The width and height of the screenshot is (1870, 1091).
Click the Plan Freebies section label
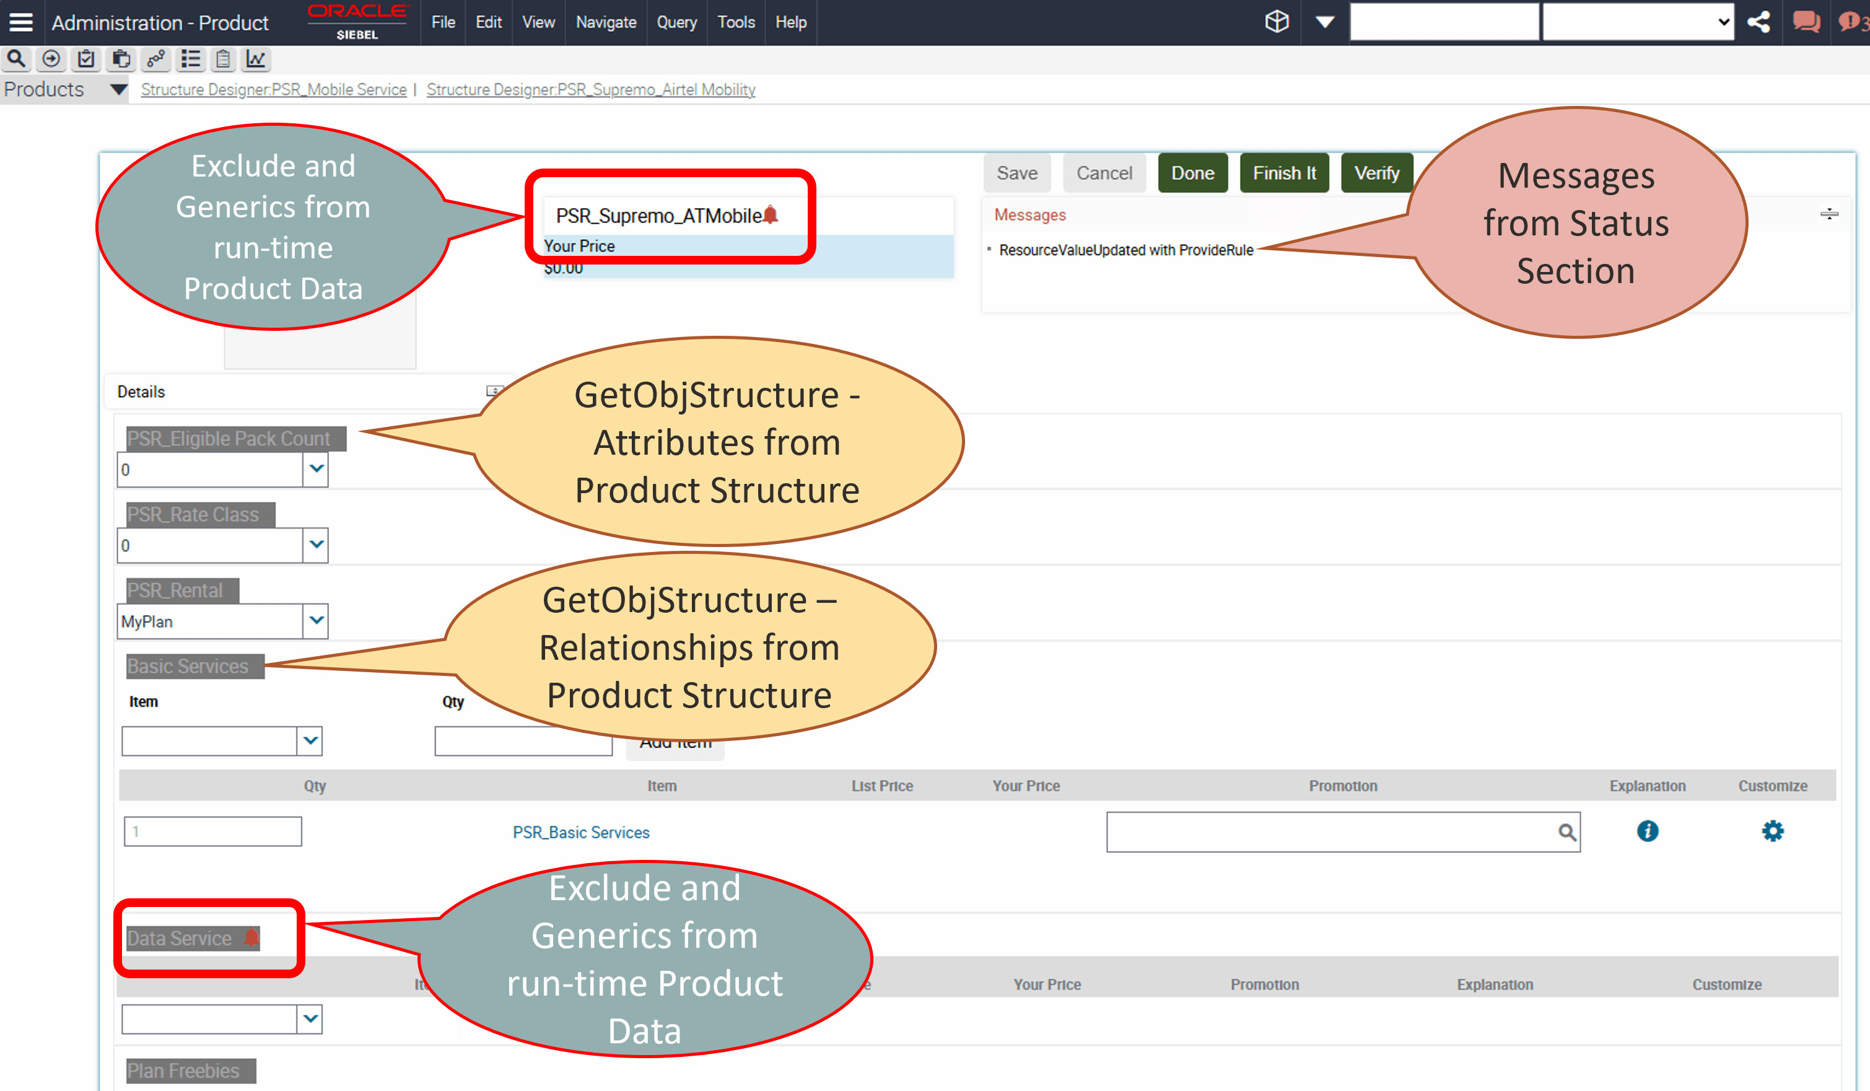pos(191,1071)
